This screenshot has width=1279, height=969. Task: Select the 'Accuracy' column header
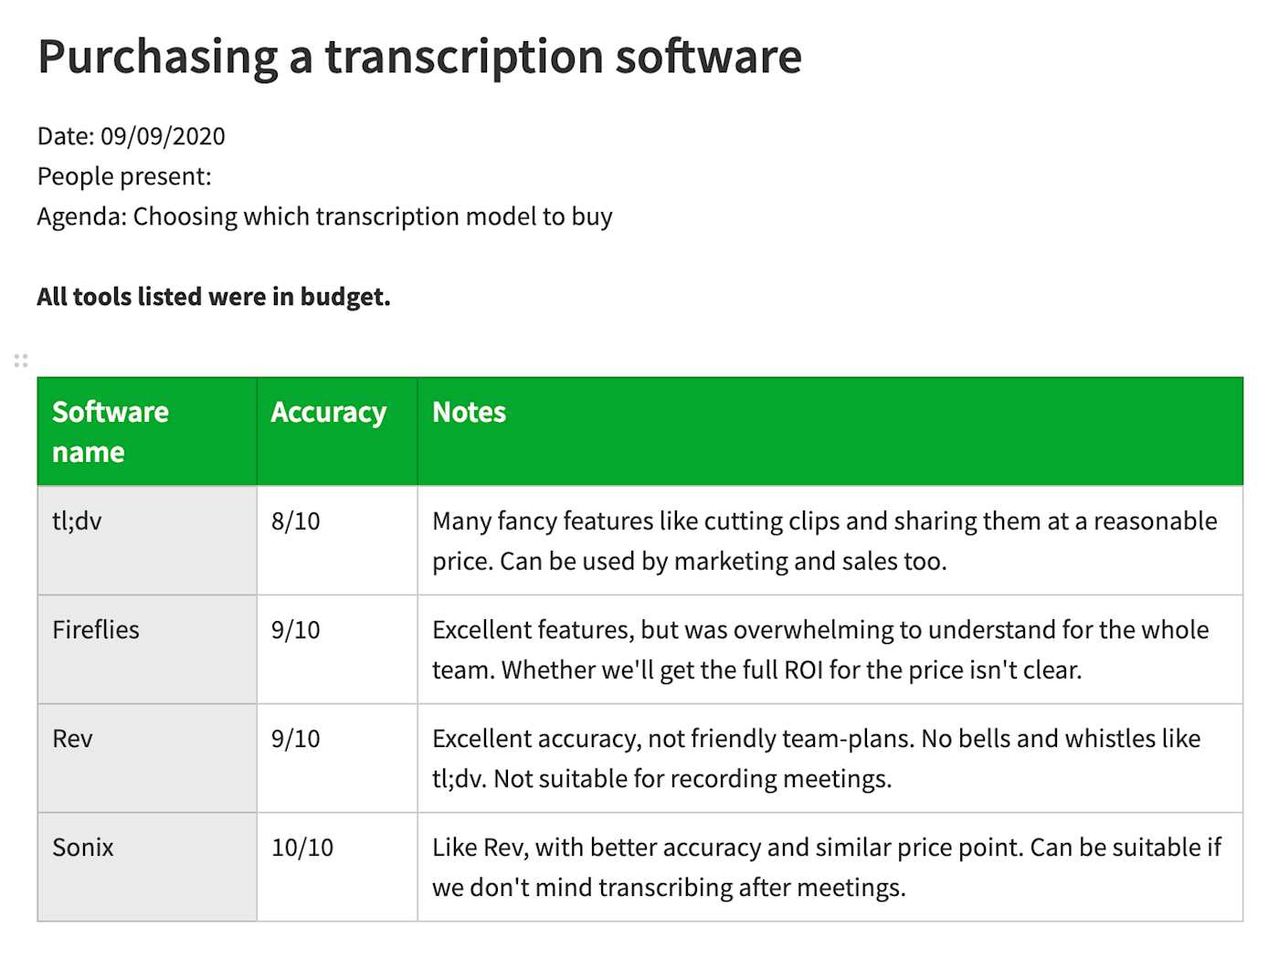(x=337, y=431)
